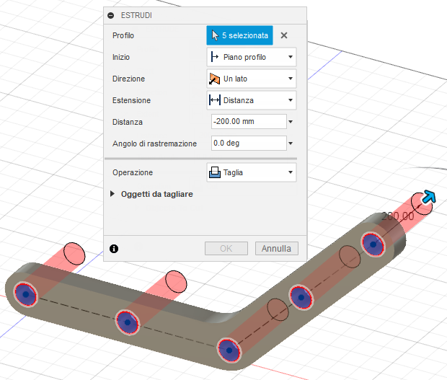
Task: Open the Direzione 'Un lato' dropdown
Action: [x=252, y=79]
